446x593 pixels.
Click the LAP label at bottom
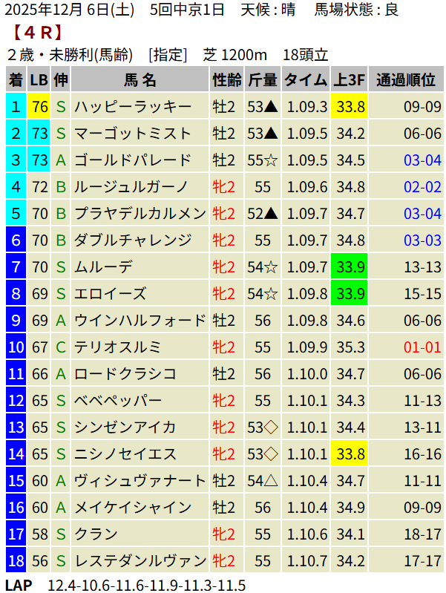coord(19,585)
